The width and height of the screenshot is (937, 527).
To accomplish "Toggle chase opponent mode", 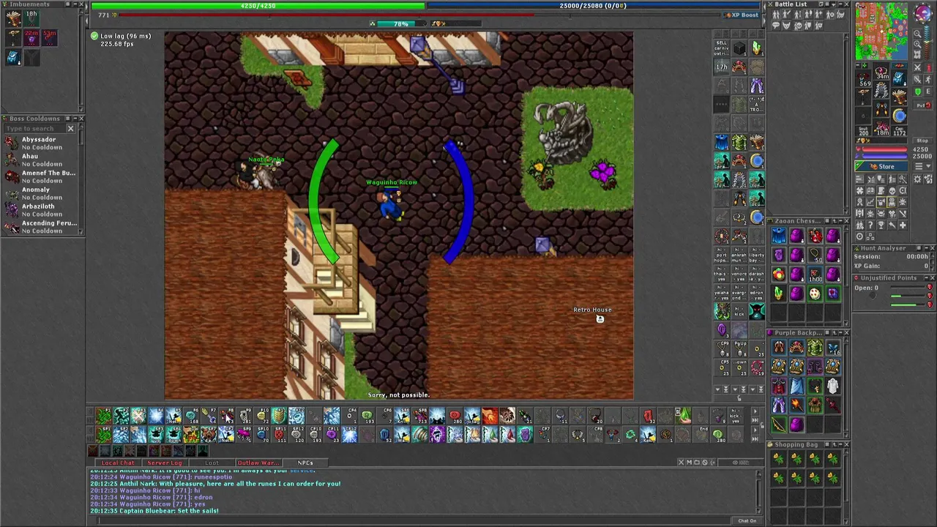I will click(928, 79).
